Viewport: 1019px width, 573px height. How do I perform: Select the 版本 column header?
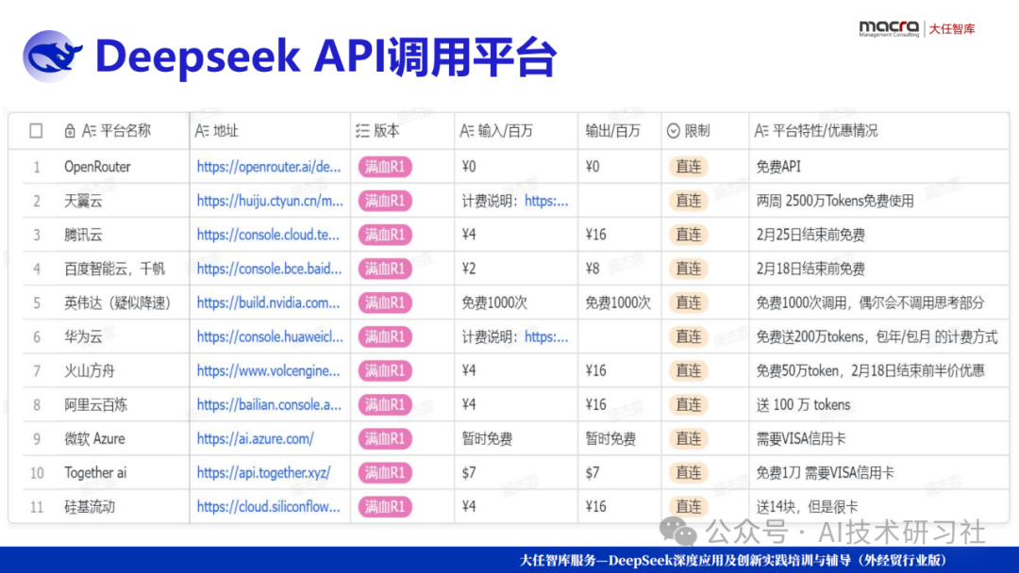click(387, 131)
